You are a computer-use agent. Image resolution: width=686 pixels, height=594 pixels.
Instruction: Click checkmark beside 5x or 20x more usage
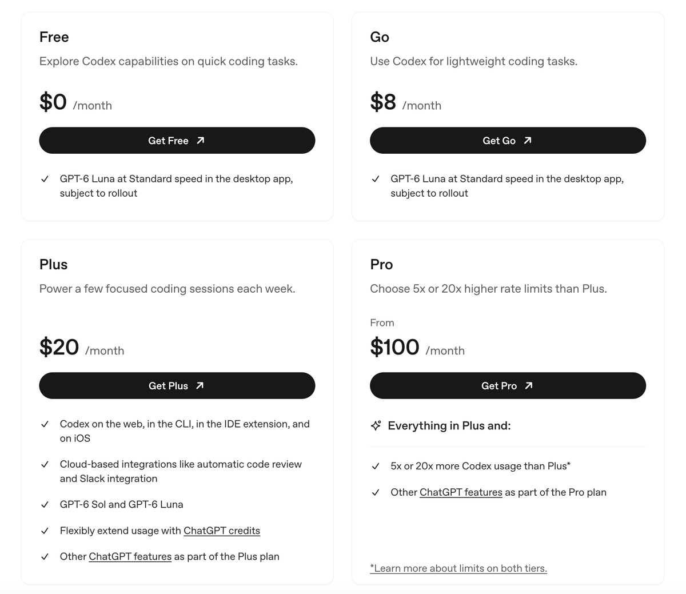[x=376, y=467]
